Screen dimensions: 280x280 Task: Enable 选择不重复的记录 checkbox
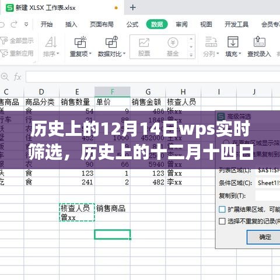[x=222, y=221]
